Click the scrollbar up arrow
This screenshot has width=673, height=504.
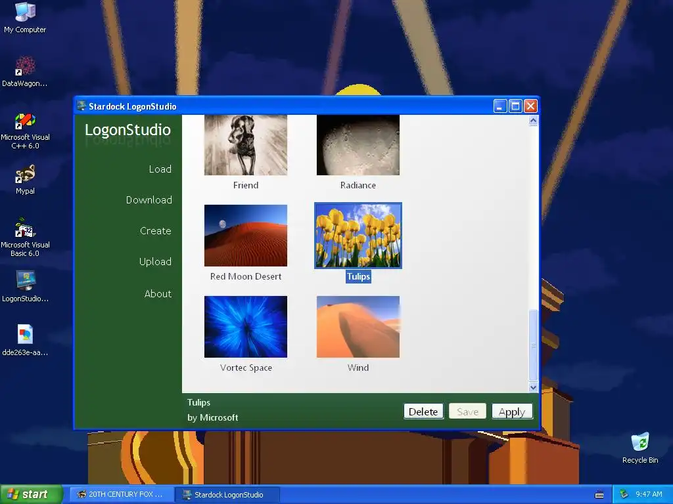533,121
